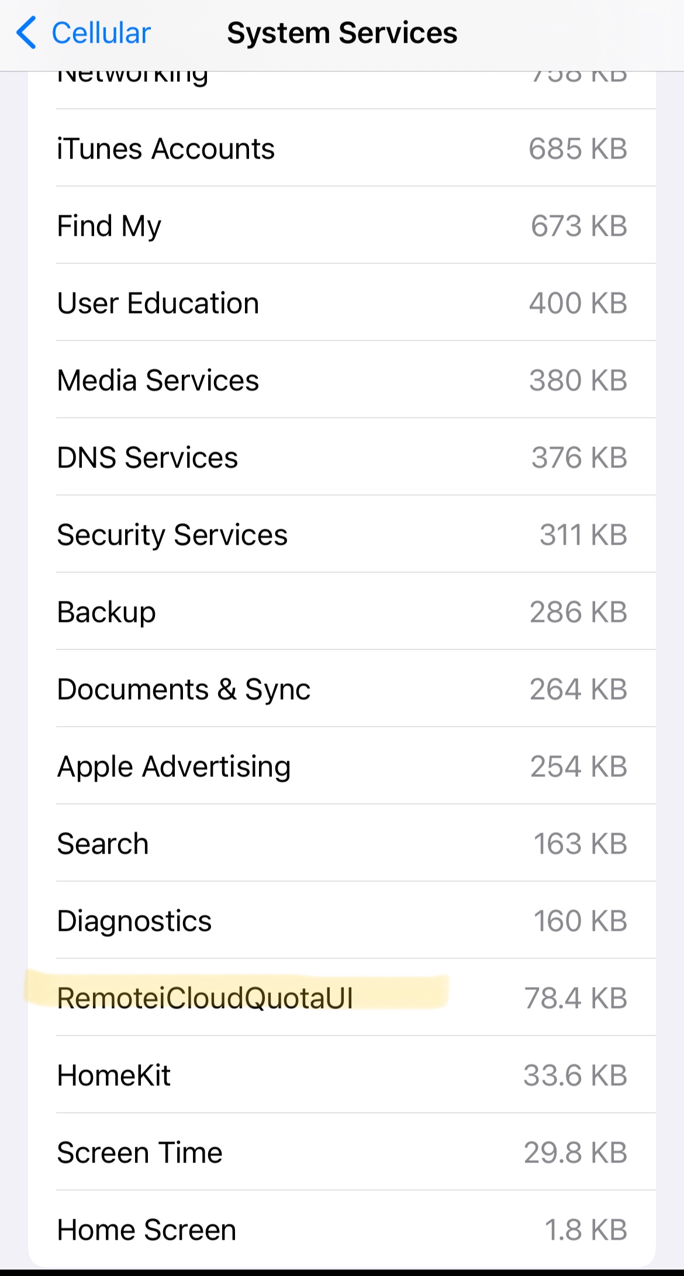Tap the back chevron arrow icon
This screenshot has height=1276, width=684.
click(26, 33)
